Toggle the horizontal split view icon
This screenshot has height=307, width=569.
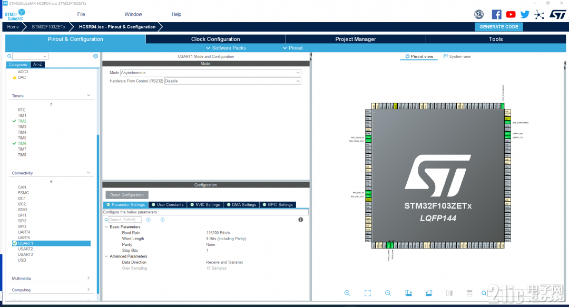[469, 293]
